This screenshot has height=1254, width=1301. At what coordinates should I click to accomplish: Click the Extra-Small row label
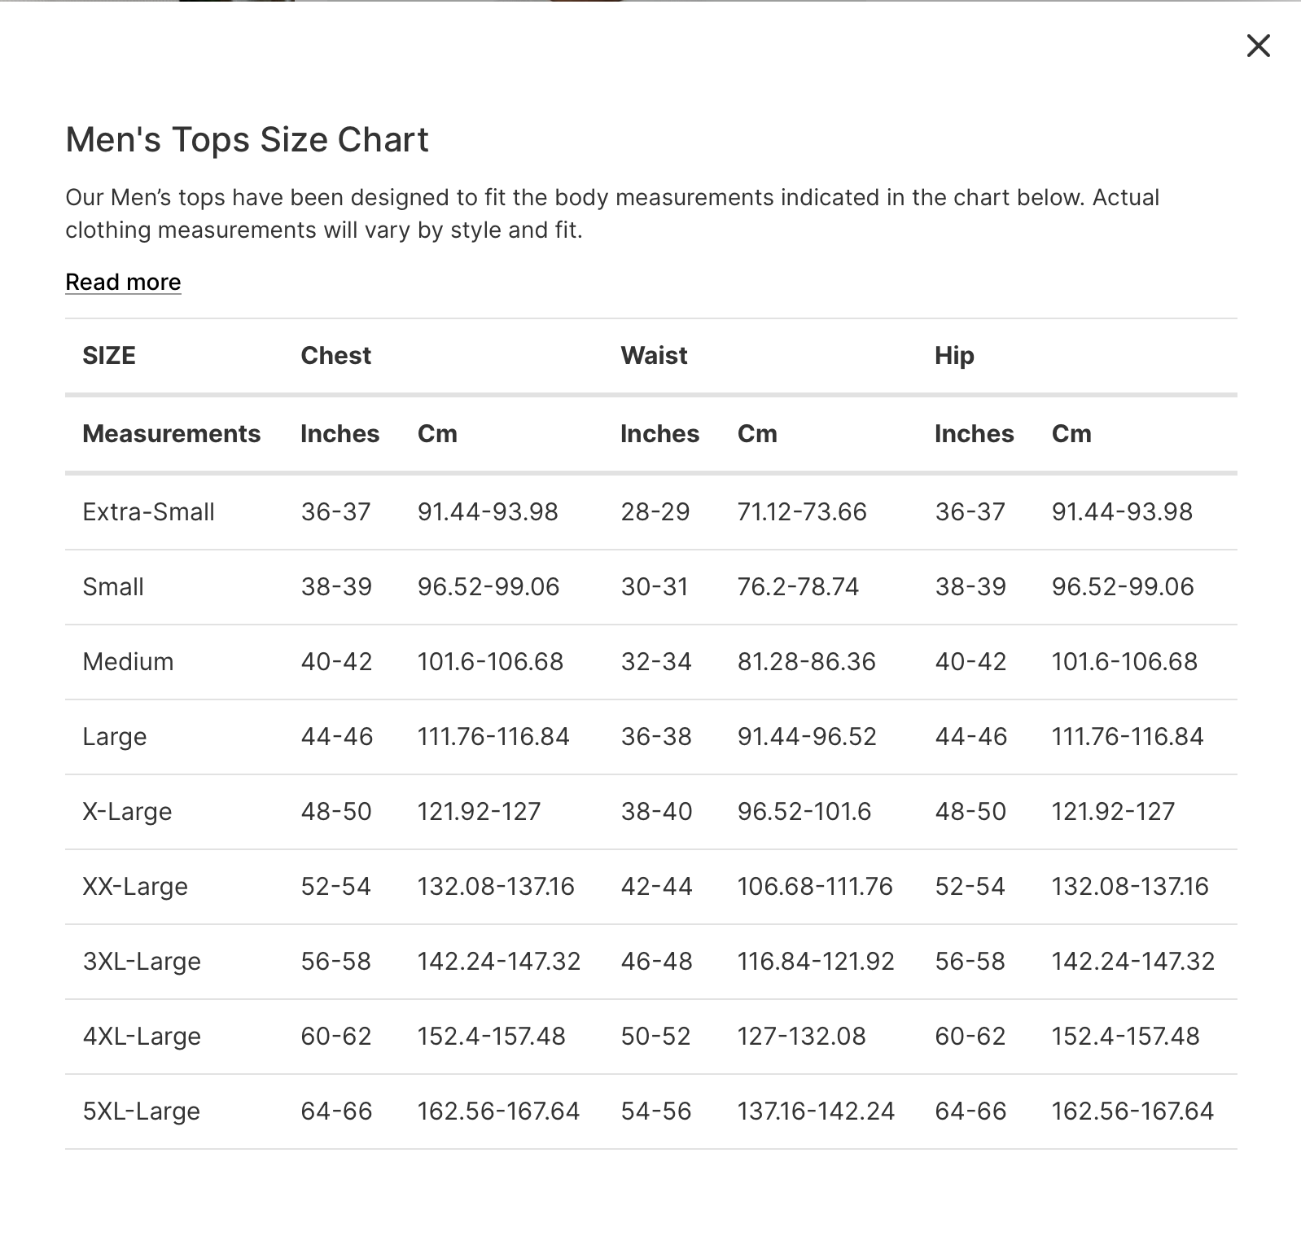click(x=148, y=511)
